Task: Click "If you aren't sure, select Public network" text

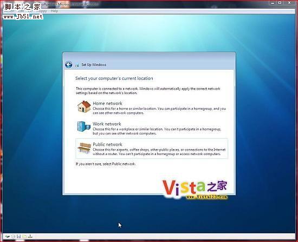Action: coord(106,164)
